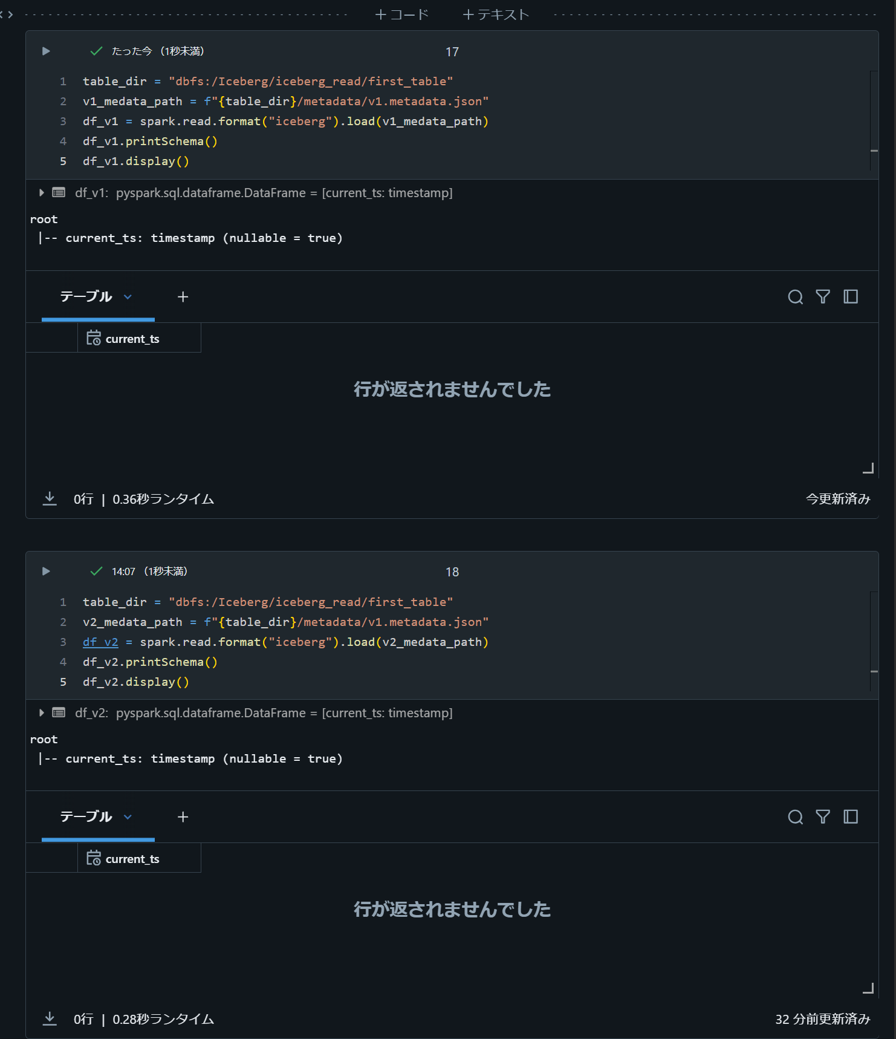Toggle side panel in cell 17 table output
Image resolution: width=896 pixels, height=1039 pixels.
click(x=851, y=297)
